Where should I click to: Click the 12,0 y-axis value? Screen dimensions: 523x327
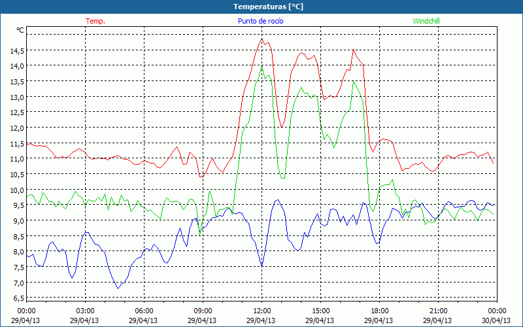point(17,128)
